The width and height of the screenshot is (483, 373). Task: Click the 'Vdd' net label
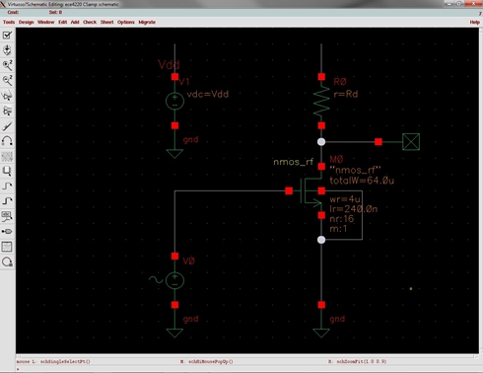[x=169, y=64]
